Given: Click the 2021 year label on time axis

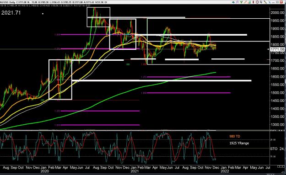Looking at the screenshot, I should 134,171.
